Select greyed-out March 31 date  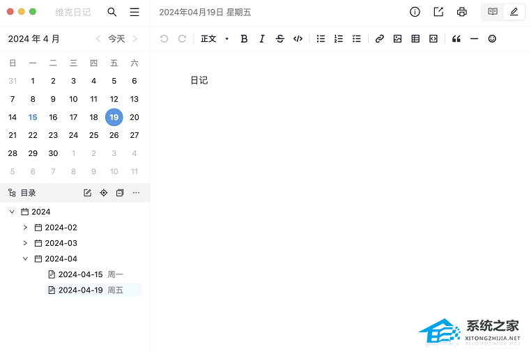pyautogui.click(x=13, y=81)
